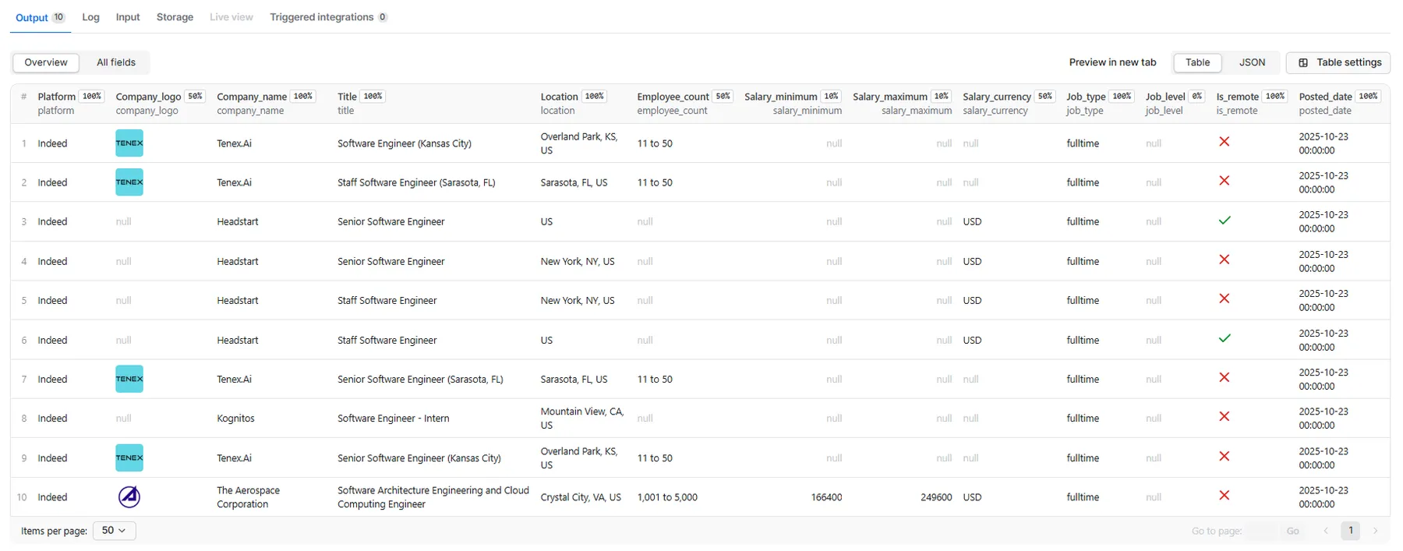Click the salary minimum value 166400
This screenshot has height=551, width=1403.
pos(826,497)
